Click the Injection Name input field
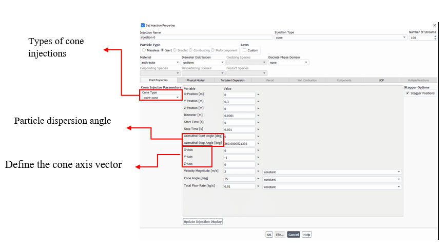 [x=206, y=37]
